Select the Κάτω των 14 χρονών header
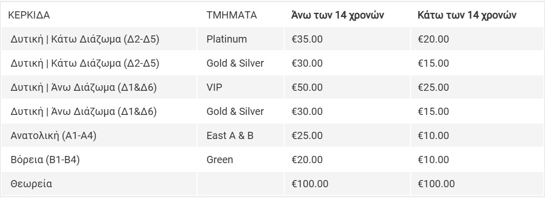 pos(467,15)
